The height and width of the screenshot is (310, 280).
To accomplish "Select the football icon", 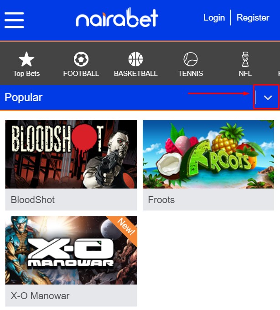I will click(x=81, y=59).
